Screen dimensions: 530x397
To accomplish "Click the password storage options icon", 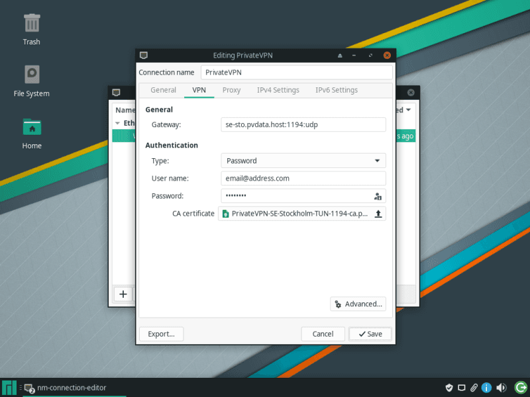I will coord(378,196).
